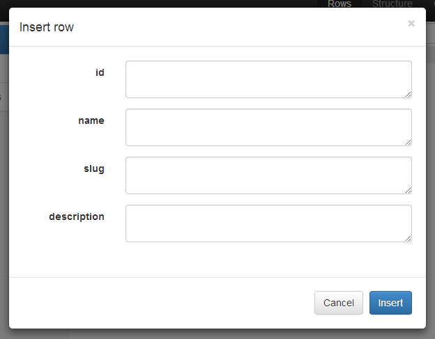
Task: Click the 'id' field label
Action: 100,72
